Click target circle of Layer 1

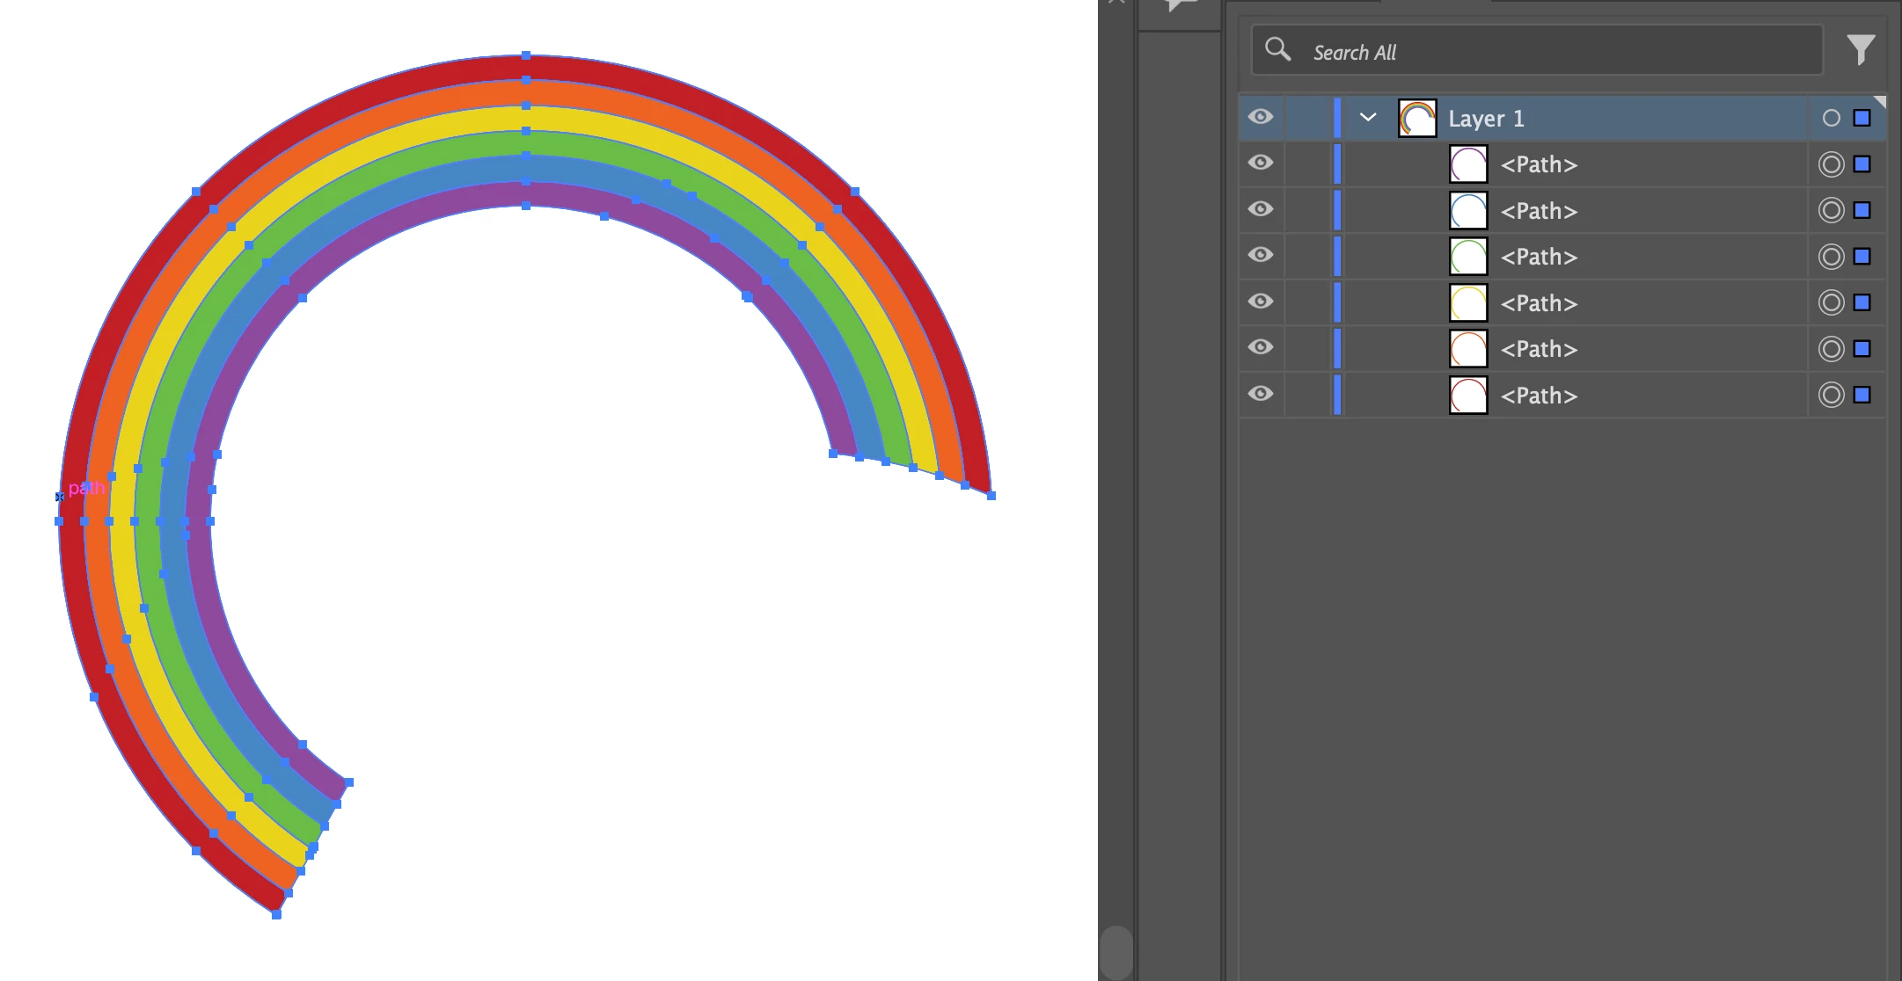coord(1831,118)
